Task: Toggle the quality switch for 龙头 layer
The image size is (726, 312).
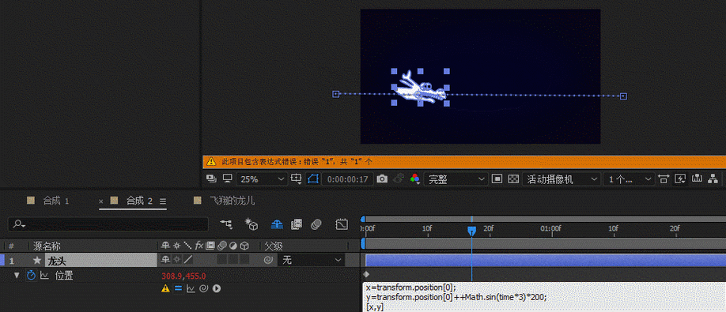Action: click(x=188, y=260)
